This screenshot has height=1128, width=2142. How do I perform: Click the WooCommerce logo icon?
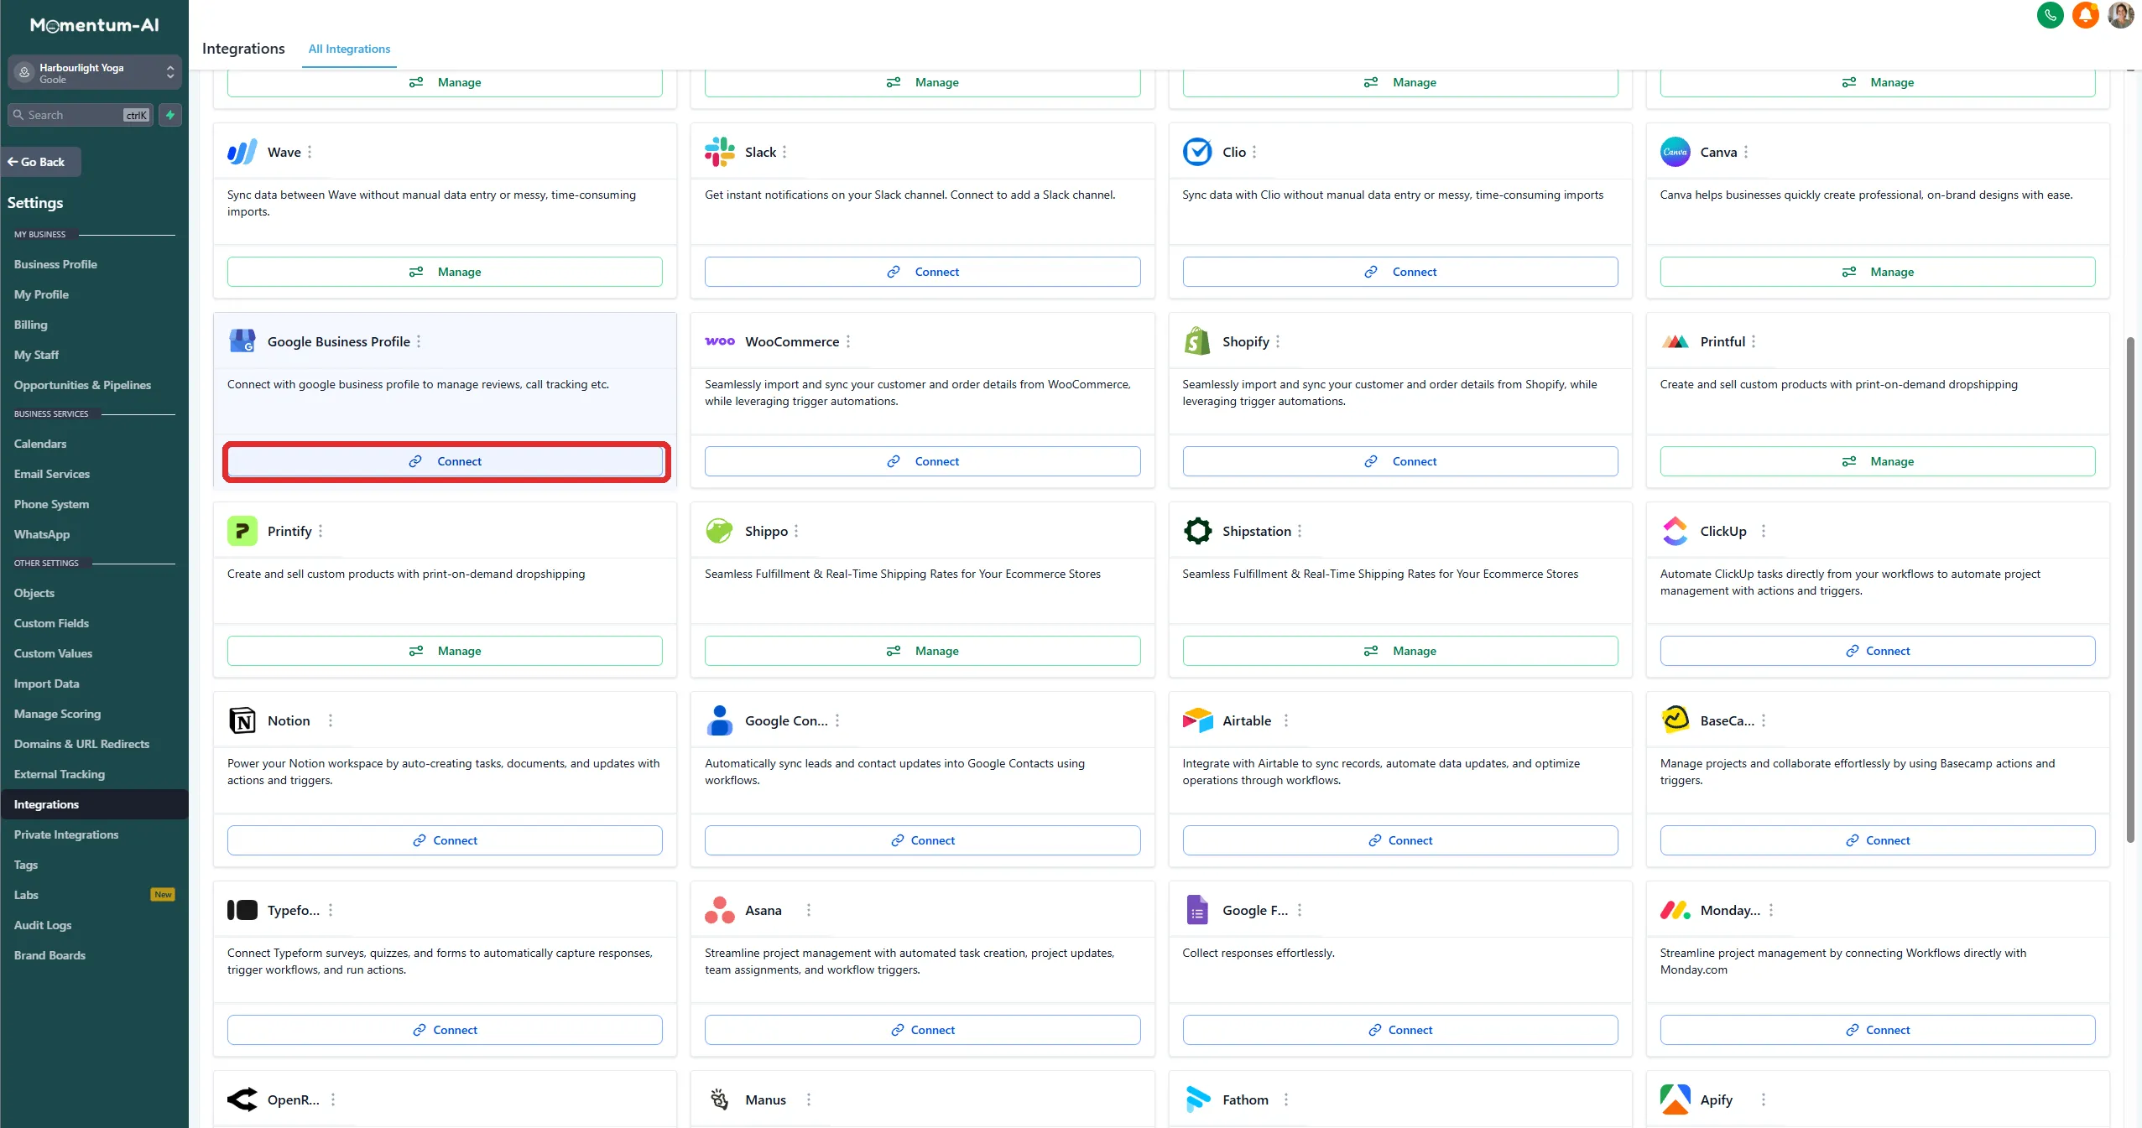pos(720,341)
